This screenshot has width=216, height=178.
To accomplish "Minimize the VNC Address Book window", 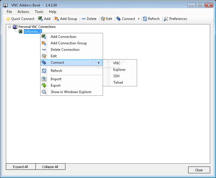I will 191,5.
